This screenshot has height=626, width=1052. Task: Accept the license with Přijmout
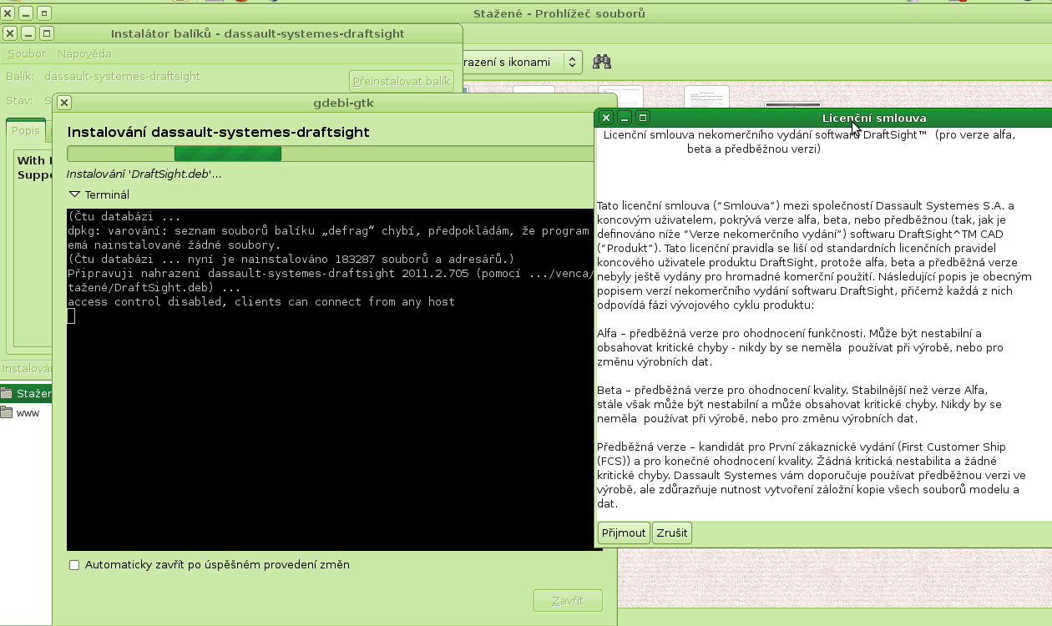[x=624, y=533]
